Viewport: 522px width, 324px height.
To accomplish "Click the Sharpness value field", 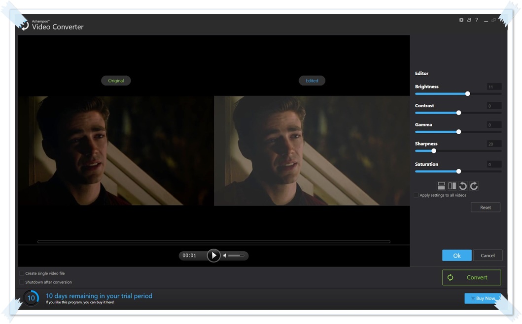I will point(494,144).
